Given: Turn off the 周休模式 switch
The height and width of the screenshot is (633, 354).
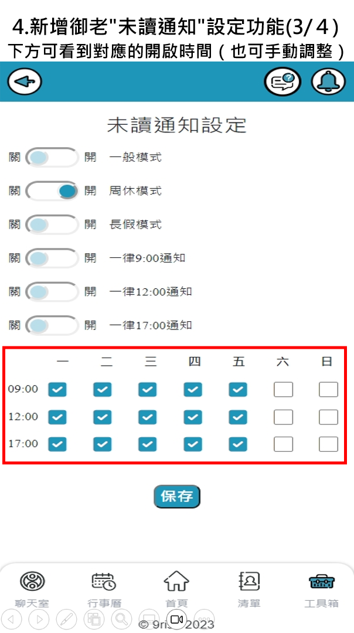Looking at the screenshot, I should point(52,191).
